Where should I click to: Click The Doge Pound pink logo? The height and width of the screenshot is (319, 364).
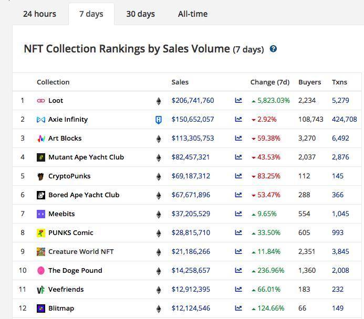click(41, 271)
